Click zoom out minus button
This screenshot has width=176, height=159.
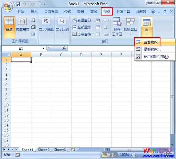133,155
